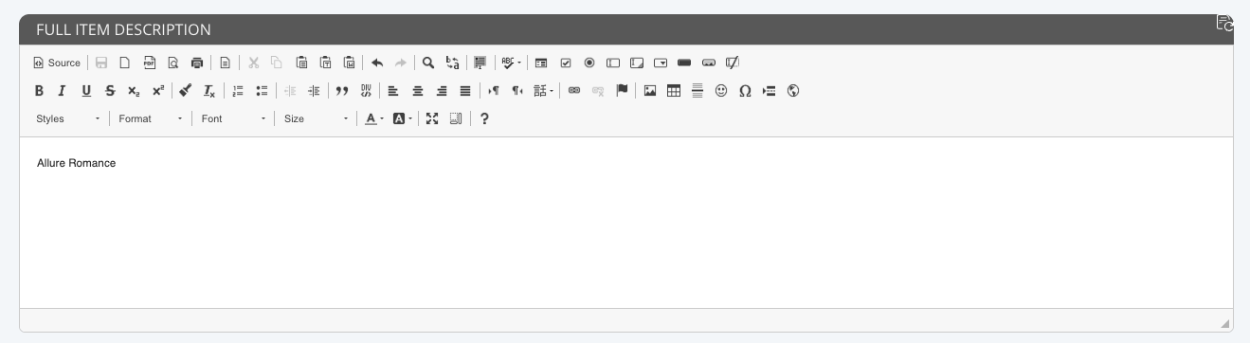Insert a Checkbox form field

coord(566,63)
